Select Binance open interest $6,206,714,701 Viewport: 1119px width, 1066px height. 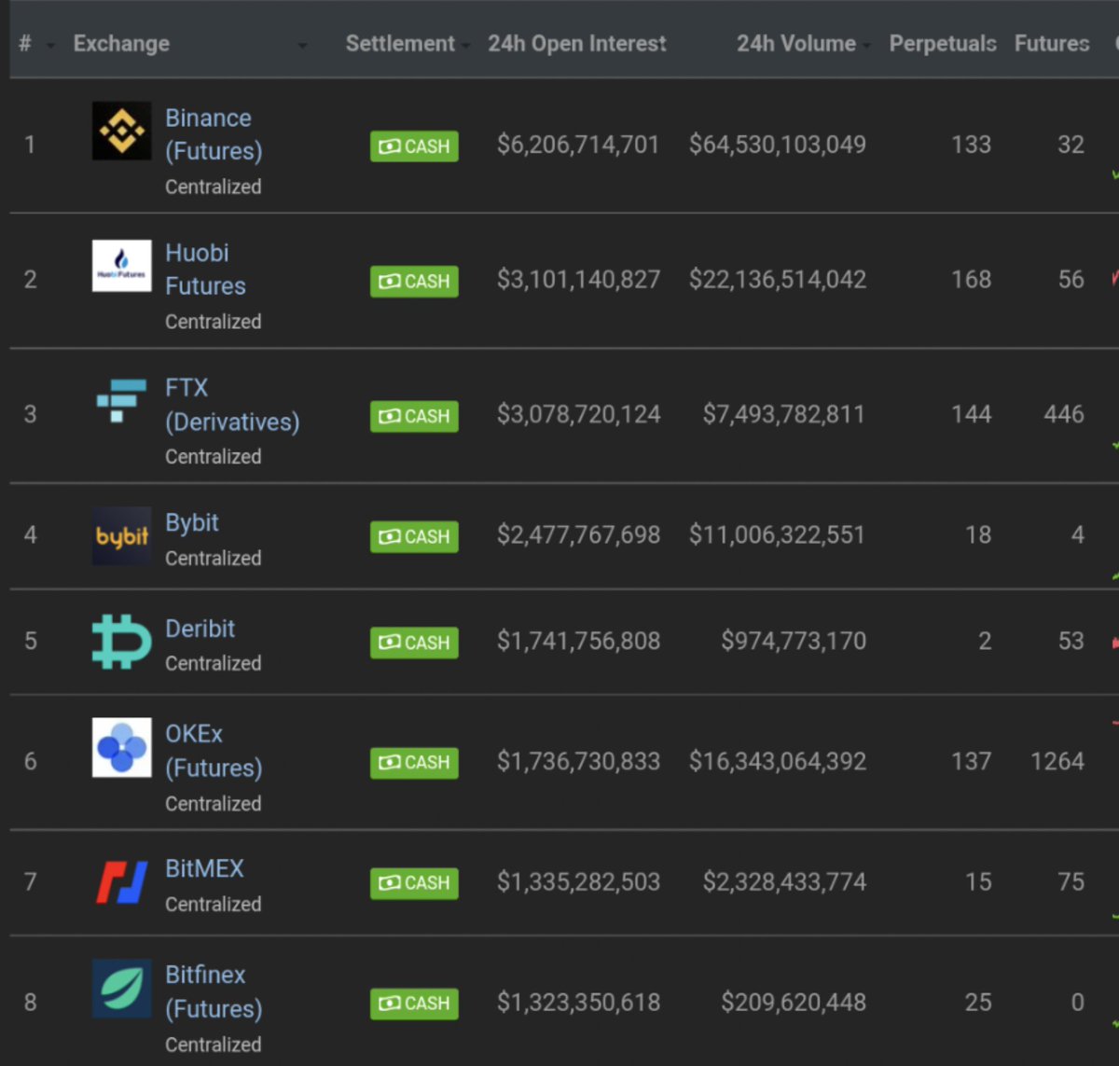[578, 145]
